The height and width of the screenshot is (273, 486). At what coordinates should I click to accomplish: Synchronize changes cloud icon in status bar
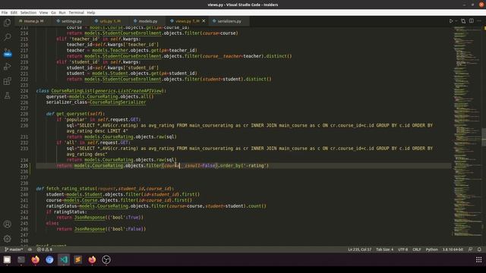click(30, 249)
